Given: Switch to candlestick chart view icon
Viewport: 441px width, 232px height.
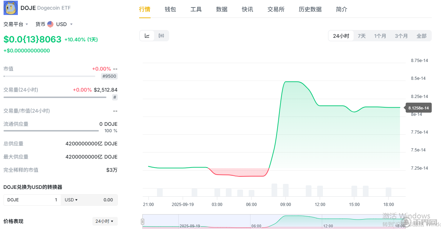Looking at the screenshot, I should coord(161,36).
